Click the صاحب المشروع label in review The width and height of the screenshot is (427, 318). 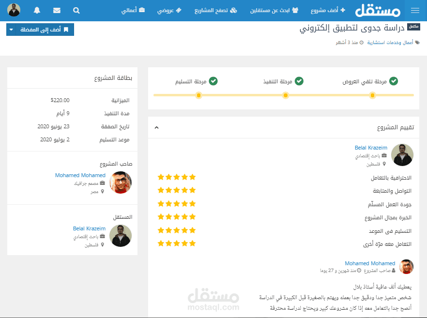tap(377, 271)
